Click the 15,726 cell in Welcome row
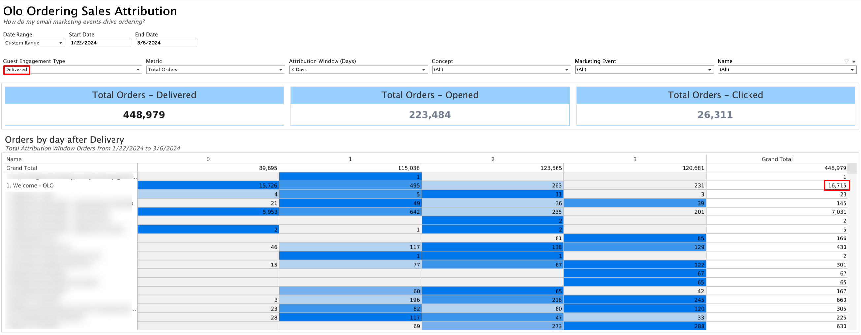This screenshot has height=335, width=861. (x=208, y=186)
